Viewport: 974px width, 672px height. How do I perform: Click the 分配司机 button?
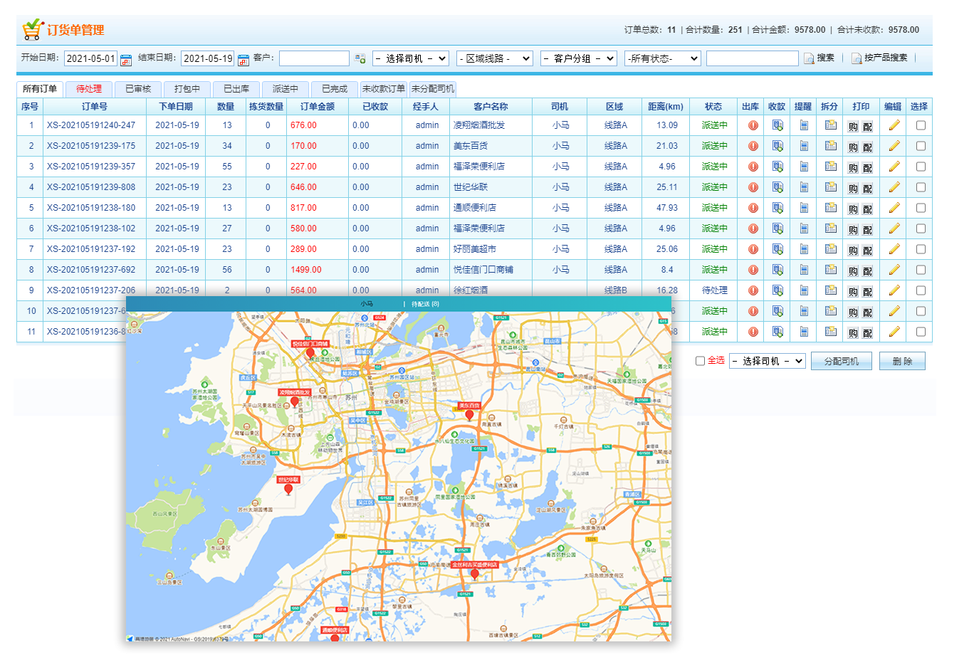point(842,361)
